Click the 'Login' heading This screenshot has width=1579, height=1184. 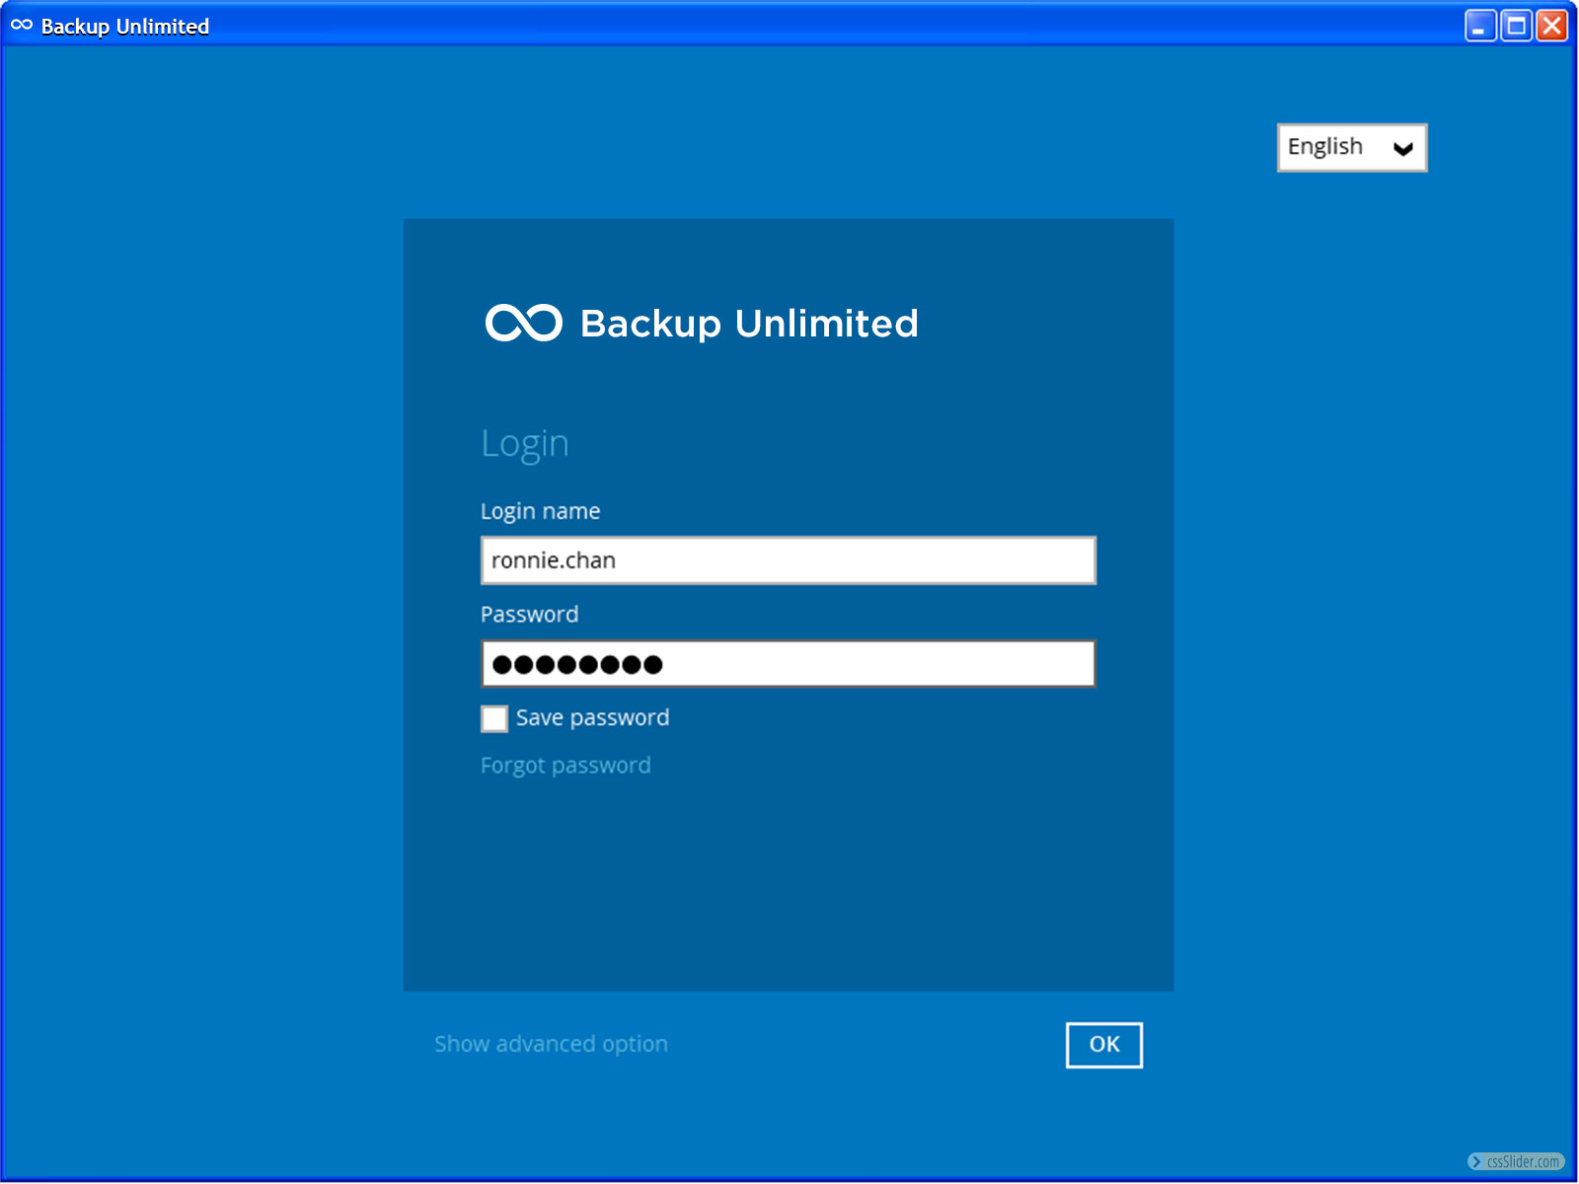[524, 444]
